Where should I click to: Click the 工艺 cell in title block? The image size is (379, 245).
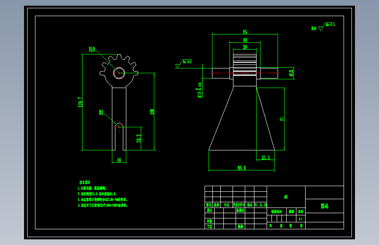pyautogui.click(x=209, y=226)
